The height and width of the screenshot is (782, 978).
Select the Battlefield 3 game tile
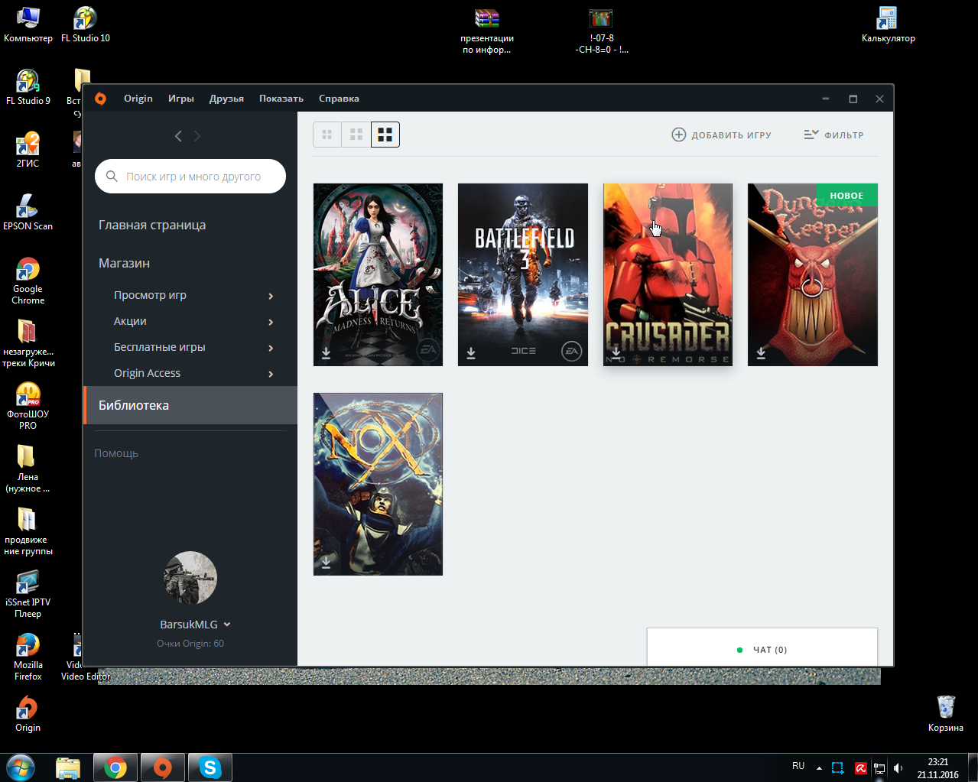[x=523, y=274]
